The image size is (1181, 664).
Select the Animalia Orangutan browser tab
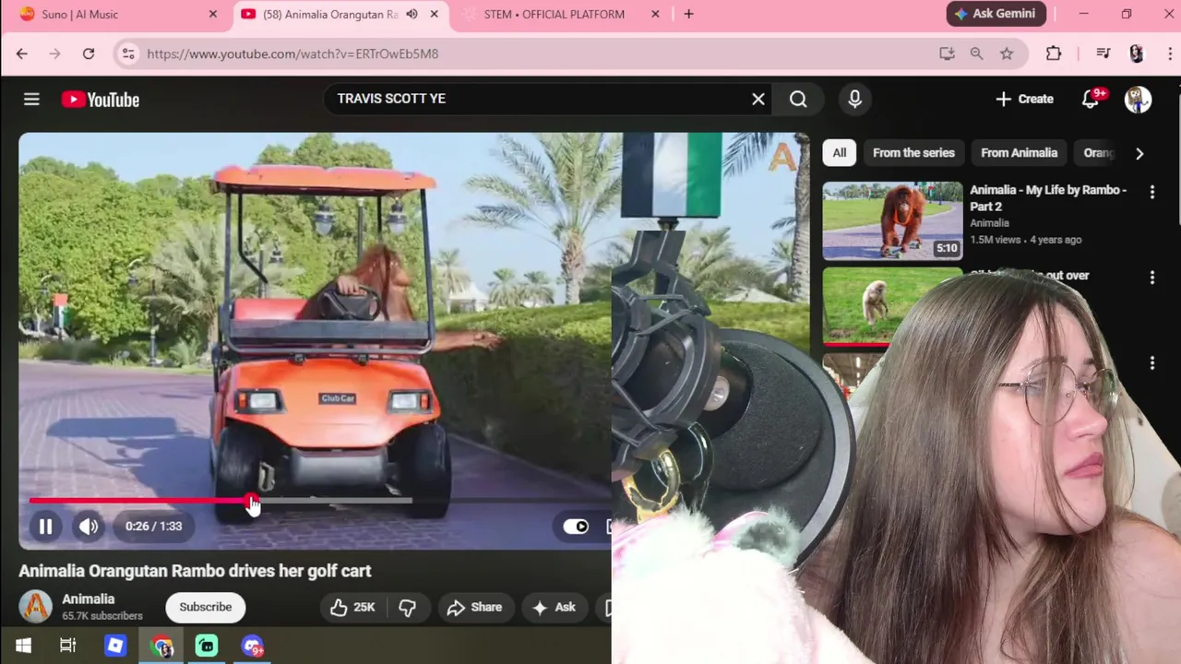pos(340,14)
